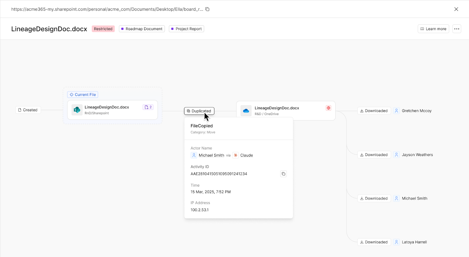The width and height of the screenshot is (469, 257).
Task: Click the Duplicated event node
Action: coord(199,111)
